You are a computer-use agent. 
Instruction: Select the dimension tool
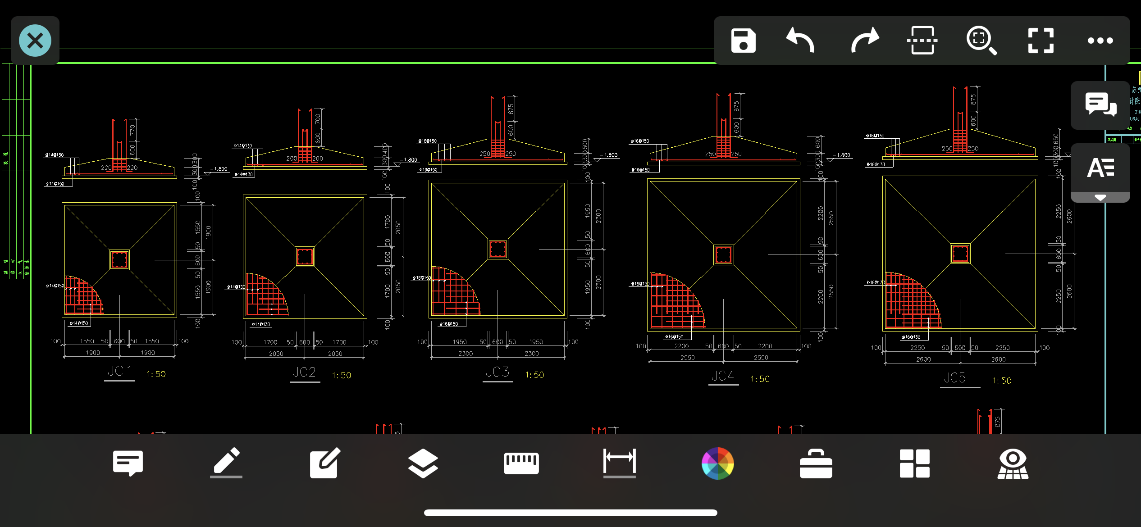tap(620, 463)
